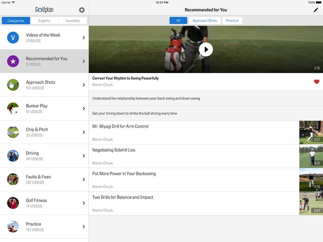Click the 12:21 PM clock
323x242 pixels.
click(162, 2)
